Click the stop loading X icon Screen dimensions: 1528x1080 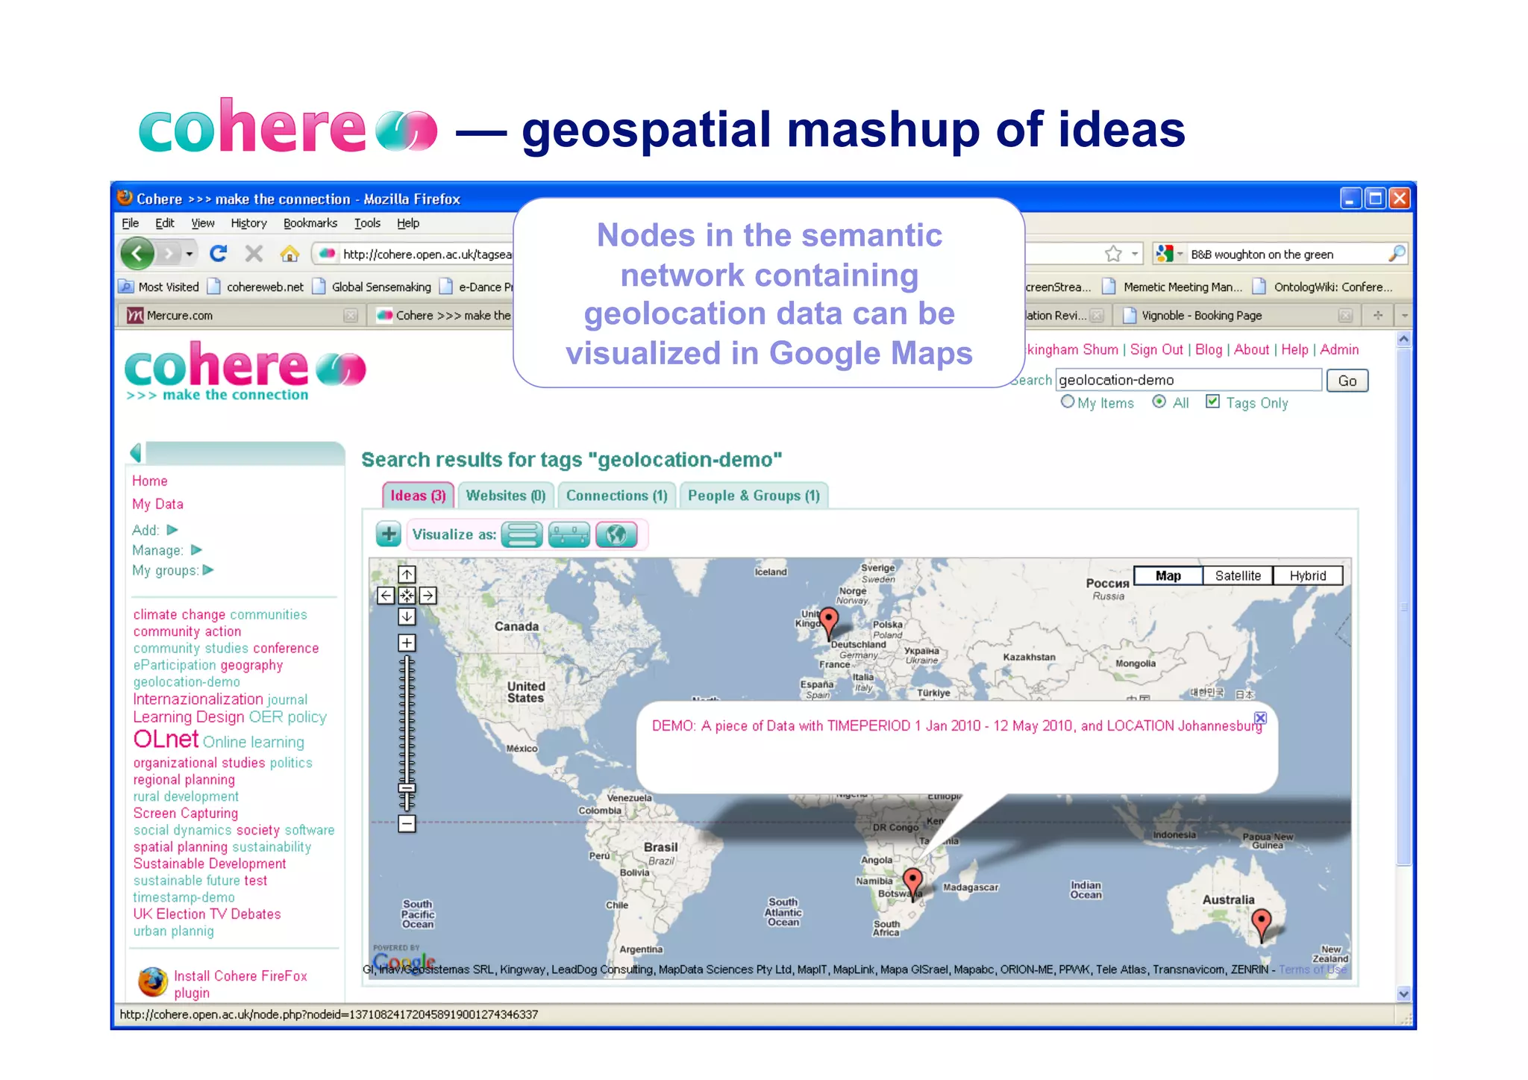click(254, 254)
